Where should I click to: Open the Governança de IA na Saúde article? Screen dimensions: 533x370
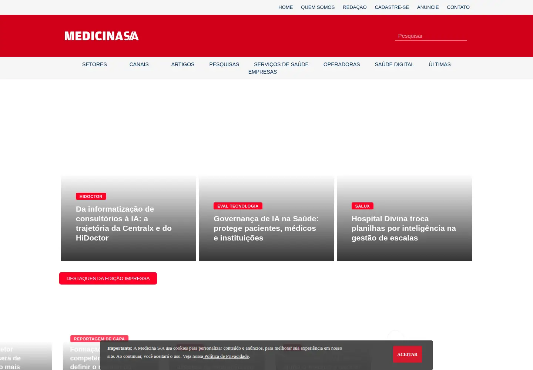point(266,228)
